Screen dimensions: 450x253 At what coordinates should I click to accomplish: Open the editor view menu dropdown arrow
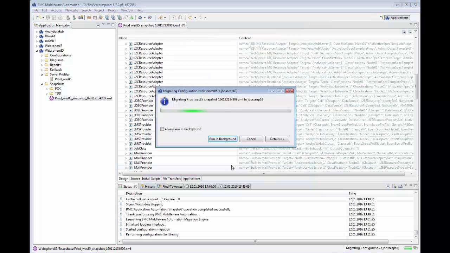[416, 32]
